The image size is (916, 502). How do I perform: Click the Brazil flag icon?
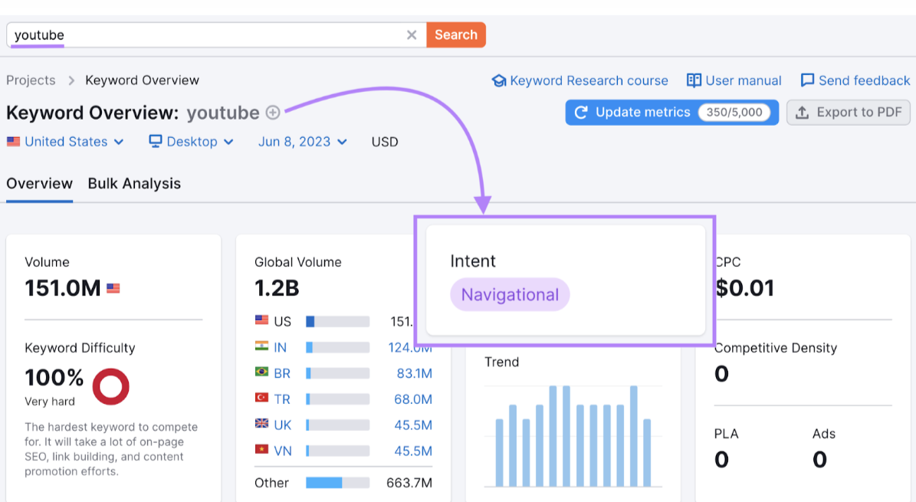(261, 372)
